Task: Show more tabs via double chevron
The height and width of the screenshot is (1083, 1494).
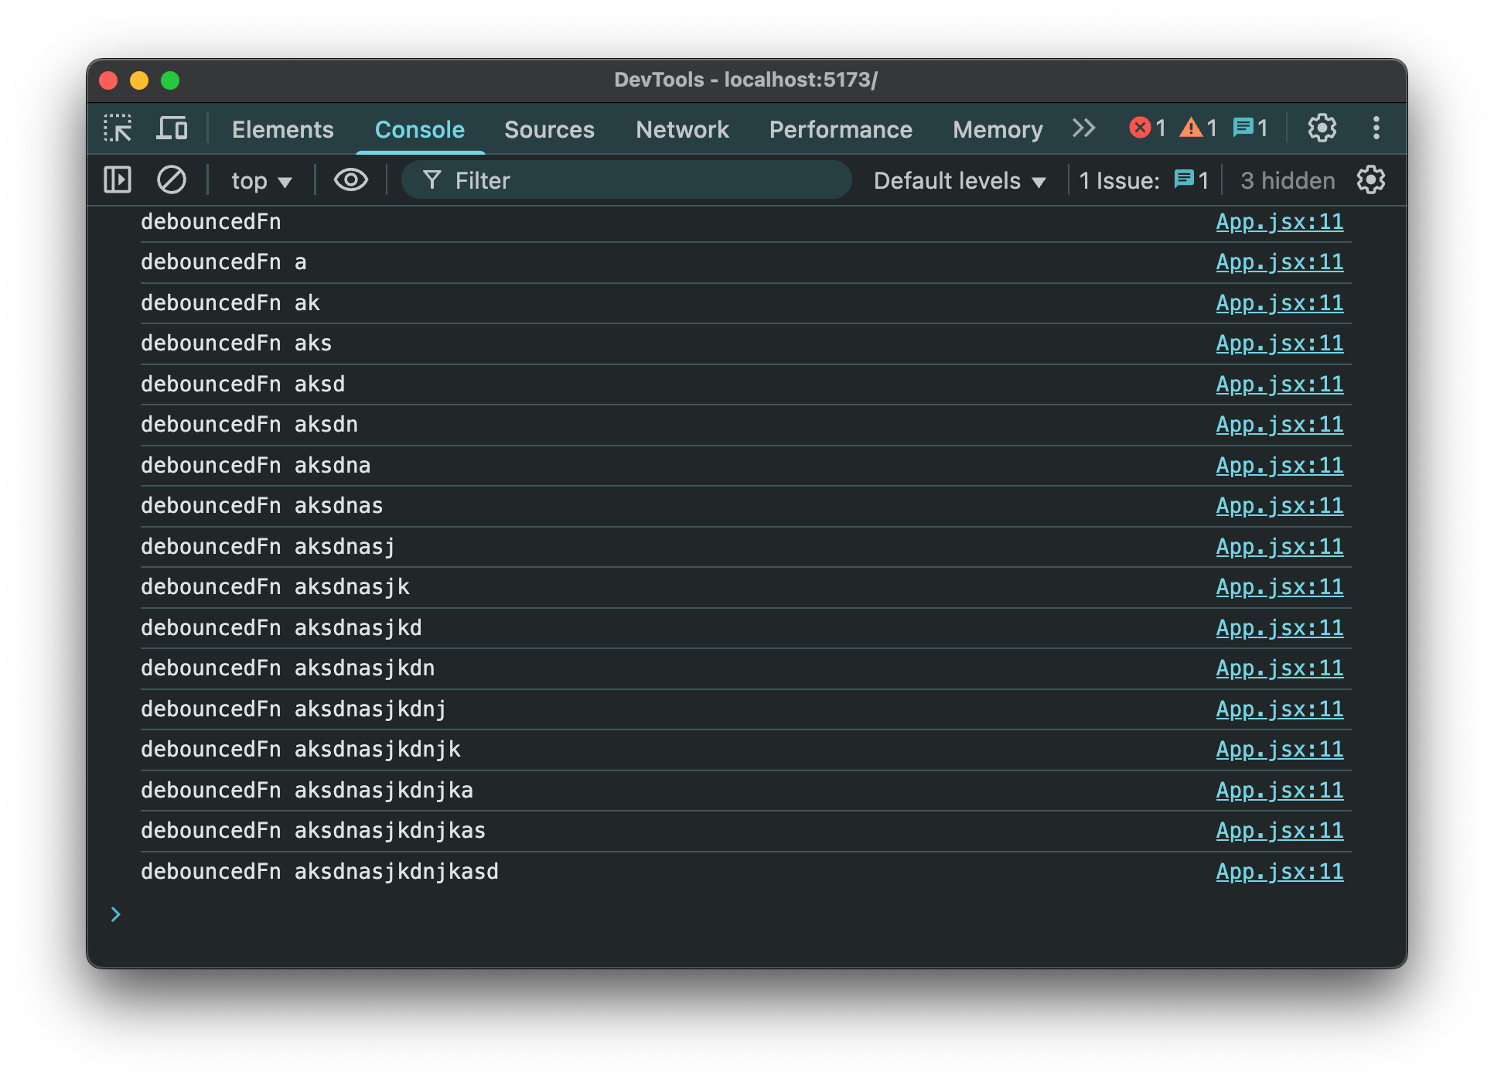Action: coord(1083,128)
